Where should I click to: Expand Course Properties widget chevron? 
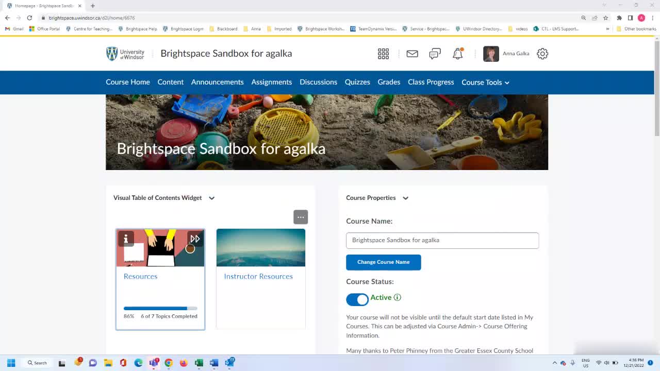pyautogui.click(x=405, y=198)
